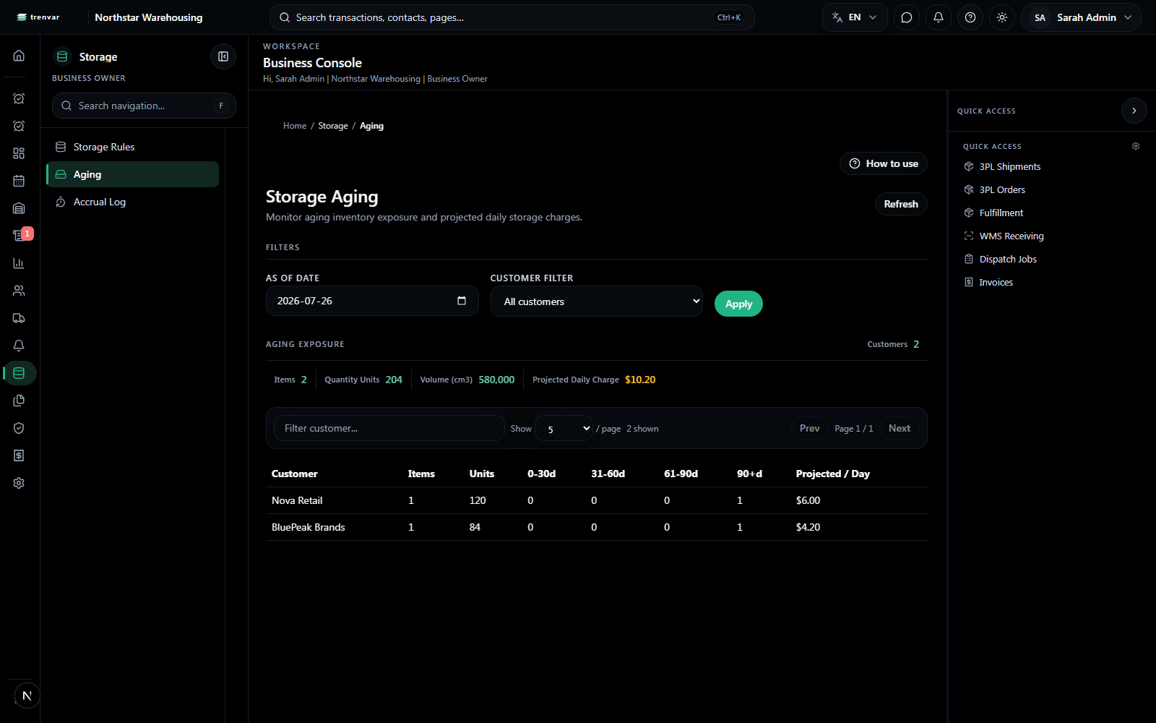Click the round N avatar at bottom-left
1156x723 pixels.
(x=27, y=696)
